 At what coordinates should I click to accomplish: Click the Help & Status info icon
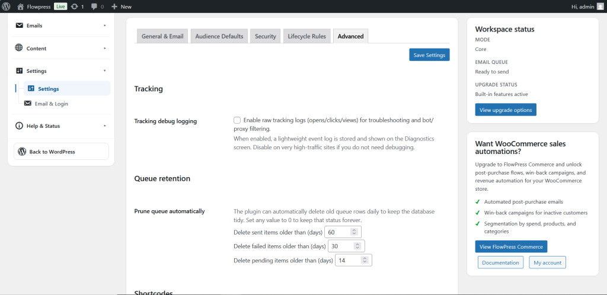(19, 126)
